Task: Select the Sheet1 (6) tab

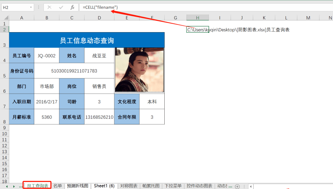Action: coord(104,186)
